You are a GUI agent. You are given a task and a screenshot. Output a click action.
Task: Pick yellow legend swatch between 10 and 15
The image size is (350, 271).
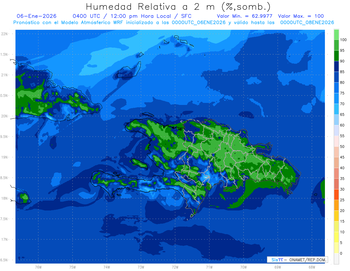pos(336,227)
